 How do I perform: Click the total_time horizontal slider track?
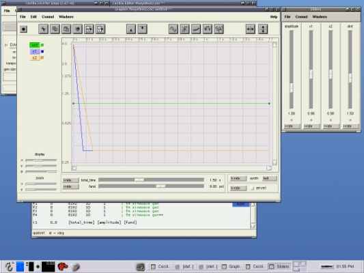pos(151,179)
